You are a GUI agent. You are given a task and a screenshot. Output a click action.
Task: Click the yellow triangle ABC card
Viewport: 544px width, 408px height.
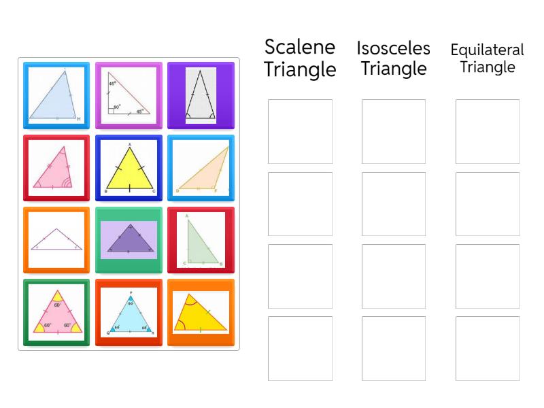click(129, 168)
